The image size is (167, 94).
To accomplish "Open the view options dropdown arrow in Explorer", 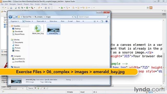I will click(x=97, y=21).
